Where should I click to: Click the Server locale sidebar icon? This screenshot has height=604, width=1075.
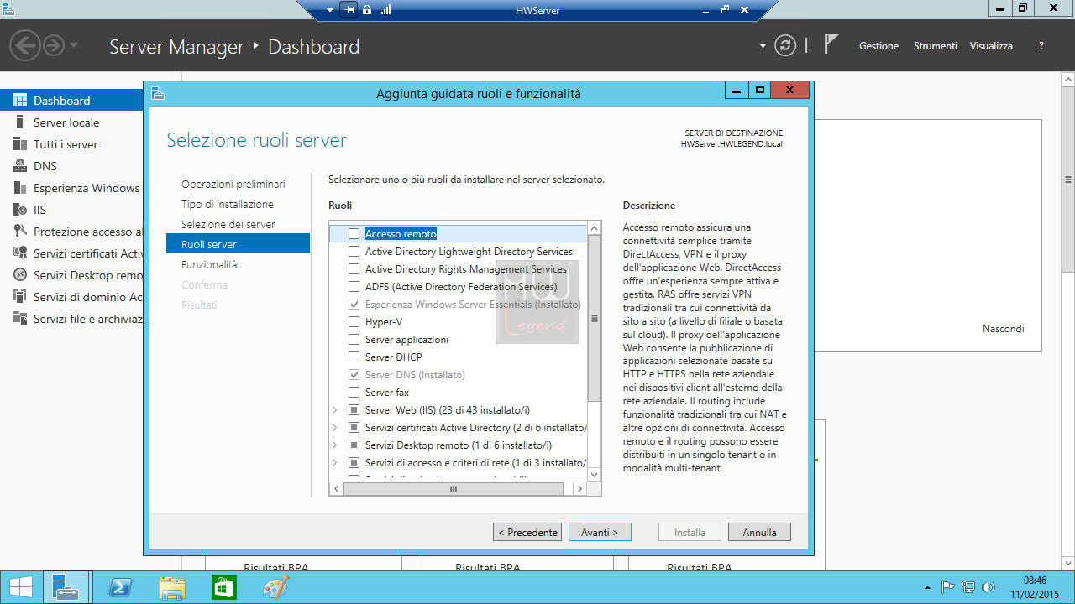(19, 122)
